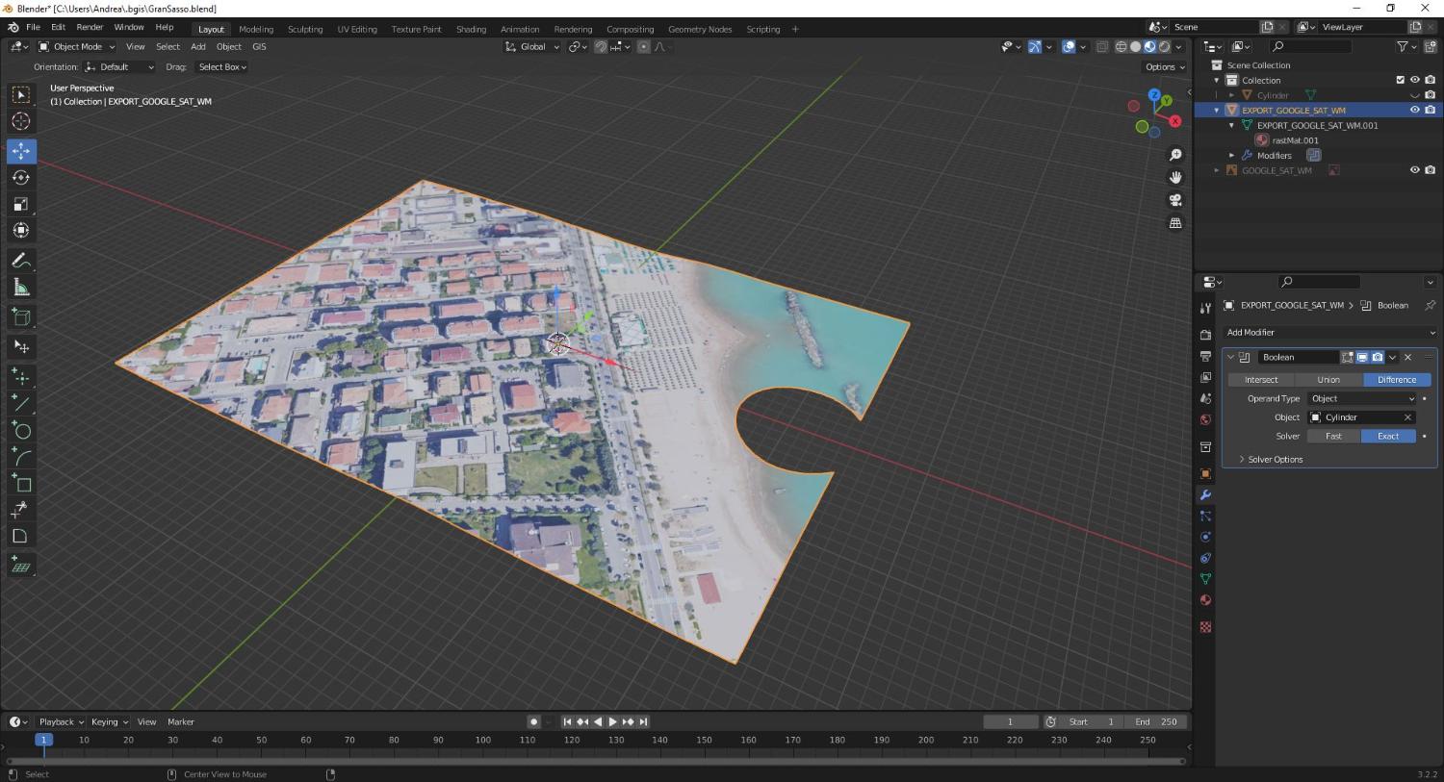Toggle visibility of GOOGLE_SAT_WM collection item
The image size is (1444, 782).
1414,170
